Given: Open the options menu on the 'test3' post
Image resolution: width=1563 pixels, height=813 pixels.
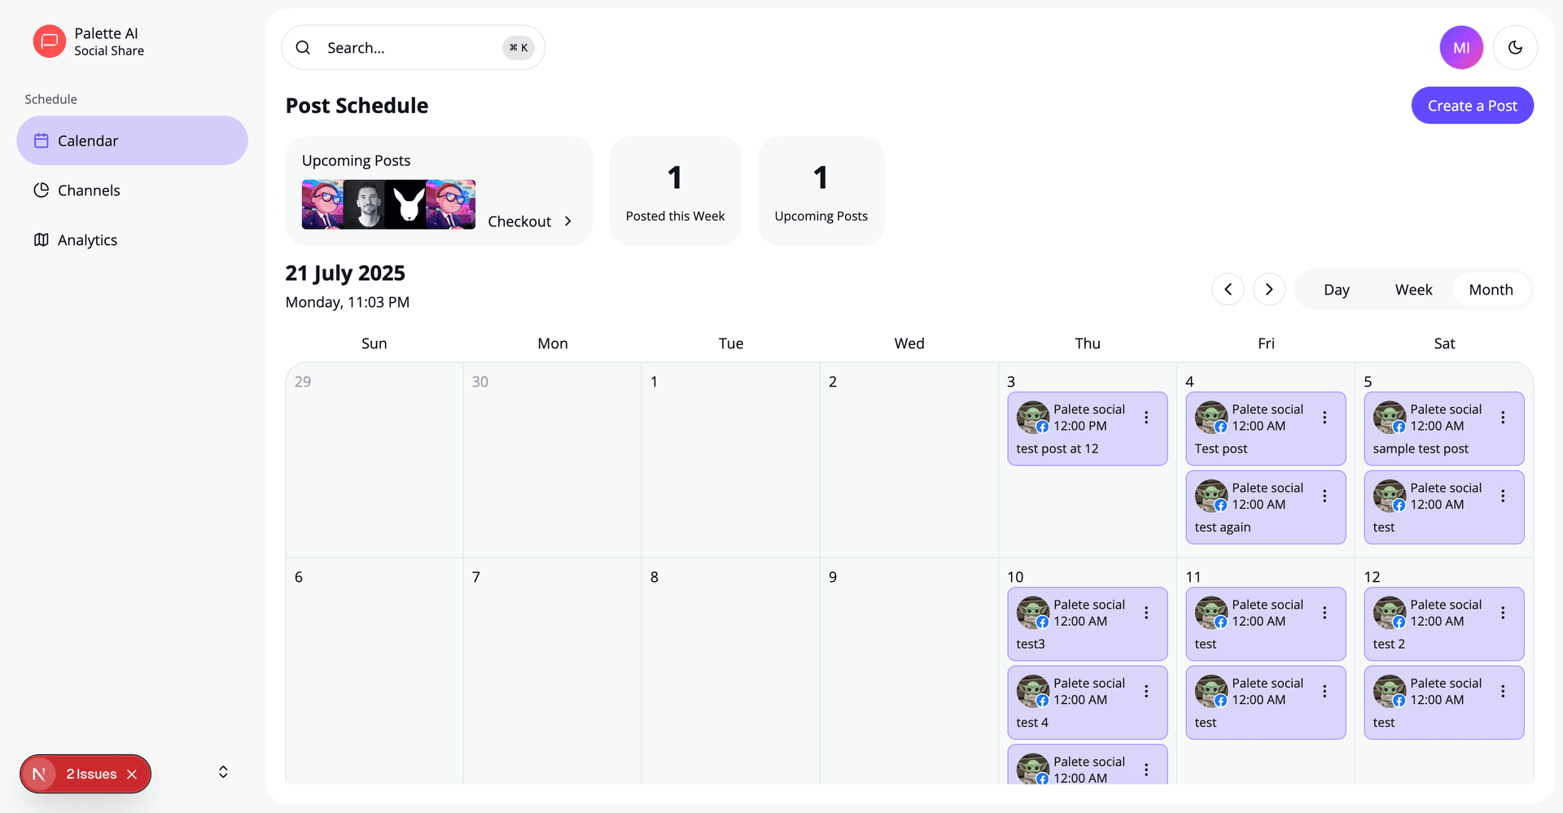Looking at the screenshot, I should pos(1147,613).
